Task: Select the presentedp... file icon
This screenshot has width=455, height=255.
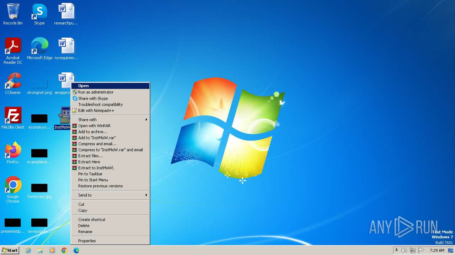Action: [x=13, y=225]
